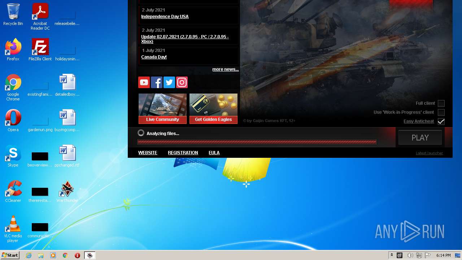Click the Show desktop taskbar button
Image resolution: width=462 pixels, height=260 pixels.
[x=458, y=255]
